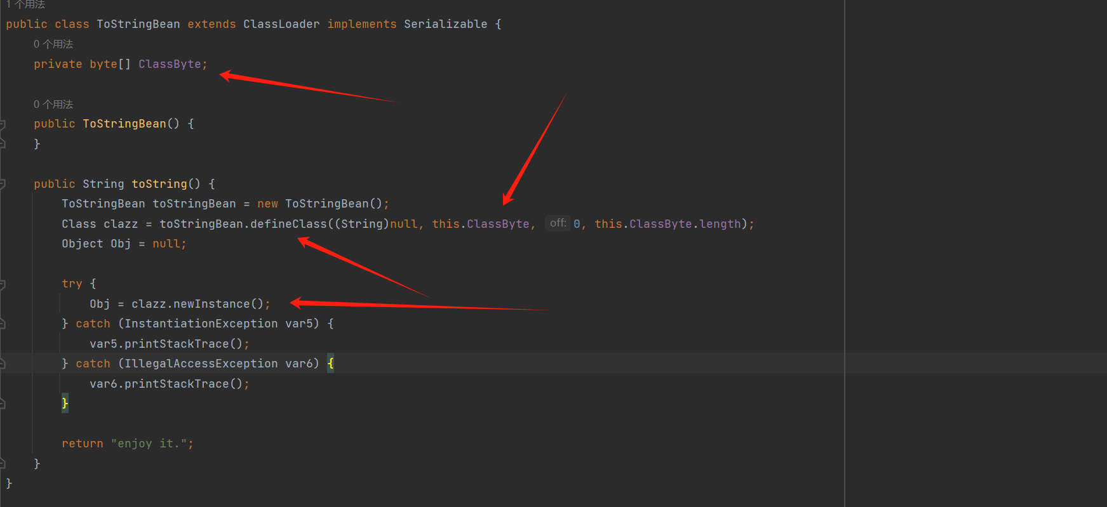Click the ClassLoader superclass name
Screen dimensions: 1107x507
pos(281,24)
